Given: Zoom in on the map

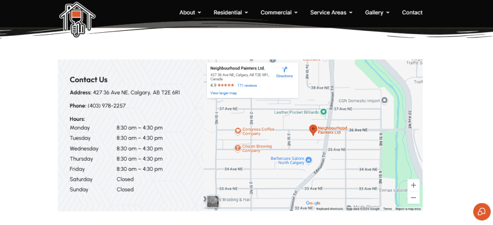Looking at the screenshot, I should pos(413,185).
